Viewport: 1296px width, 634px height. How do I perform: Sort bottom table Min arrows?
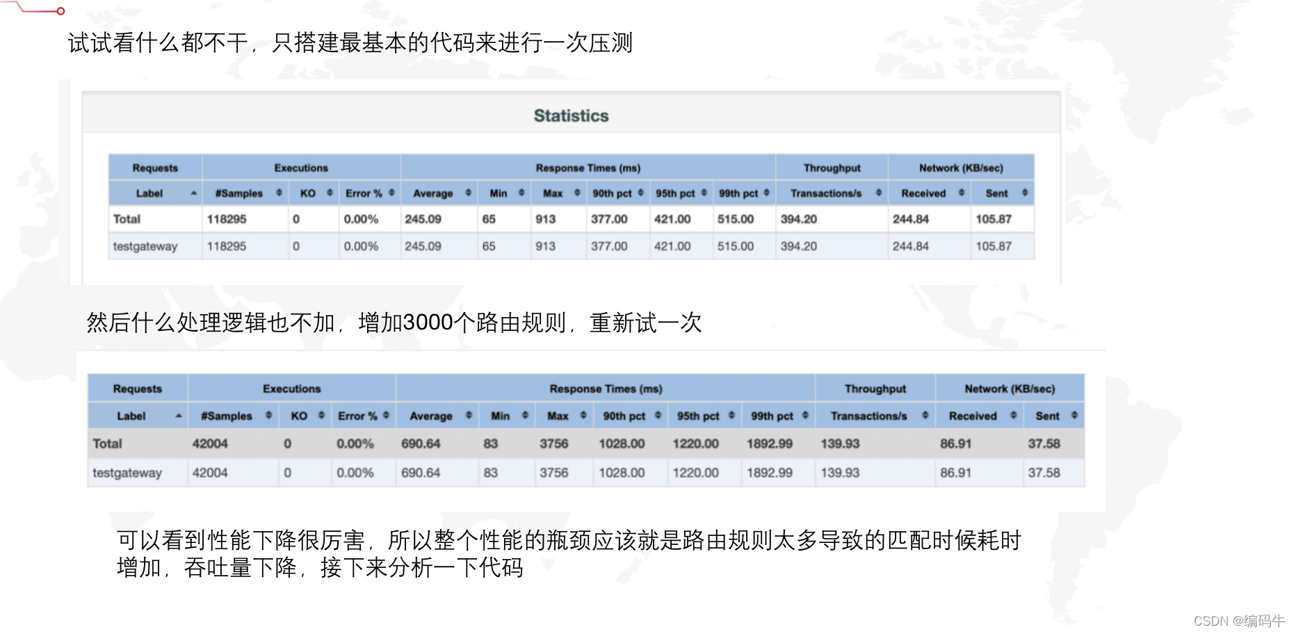point(525,416)
